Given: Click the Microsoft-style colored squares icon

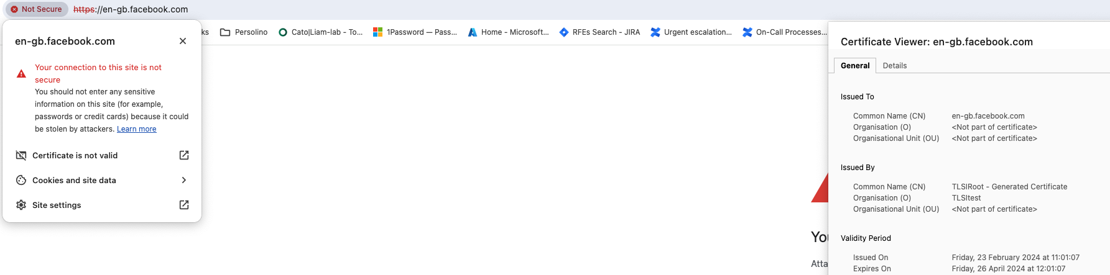Looking at the screenshot, I should 377,32.
